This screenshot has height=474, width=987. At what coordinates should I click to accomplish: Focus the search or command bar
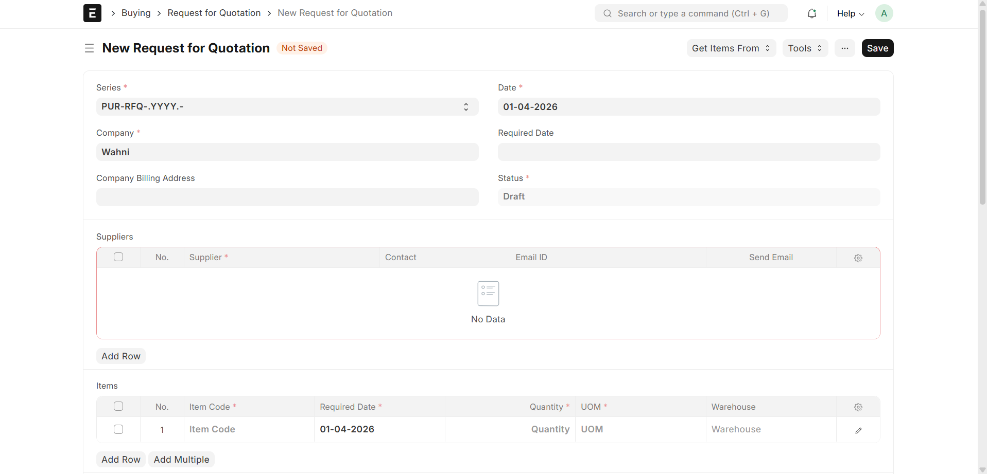click(x=691, y=13)
